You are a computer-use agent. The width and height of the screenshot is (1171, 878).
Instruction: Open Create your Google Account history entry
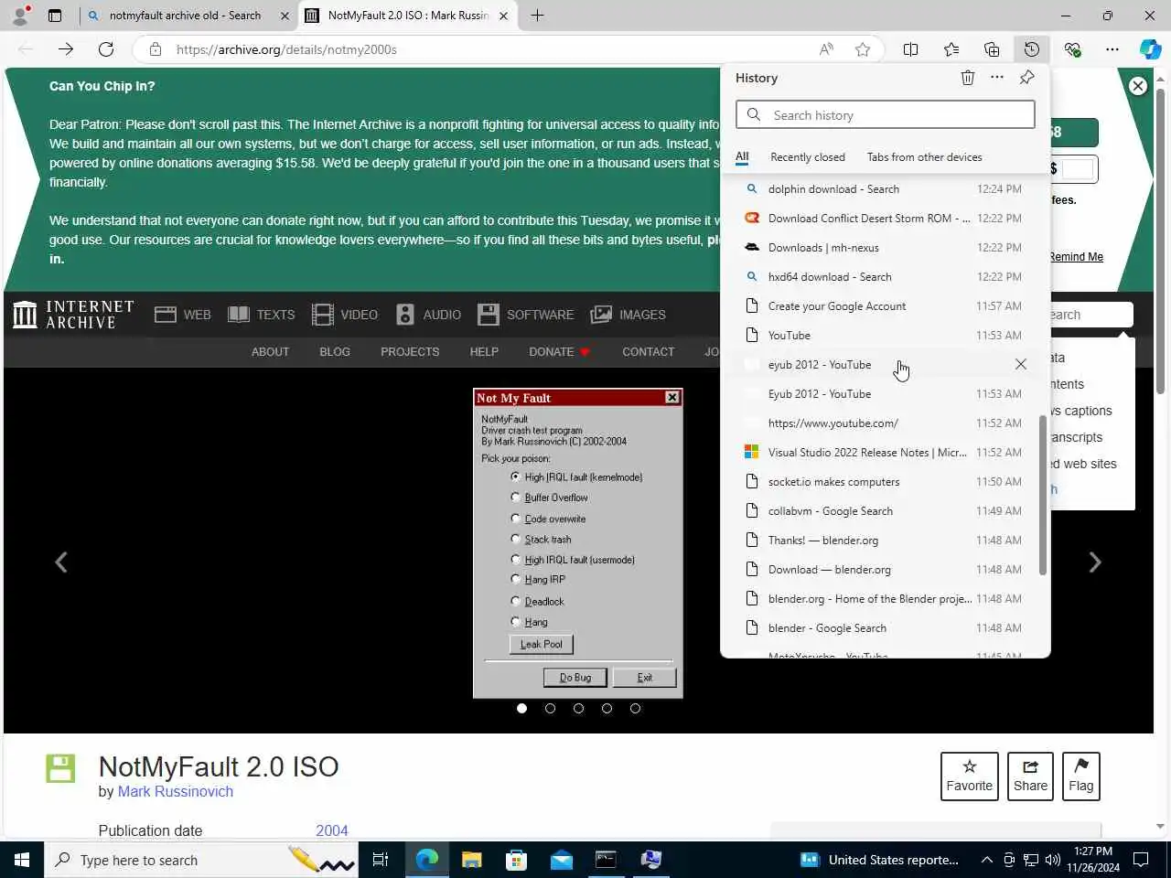[885, 305]
